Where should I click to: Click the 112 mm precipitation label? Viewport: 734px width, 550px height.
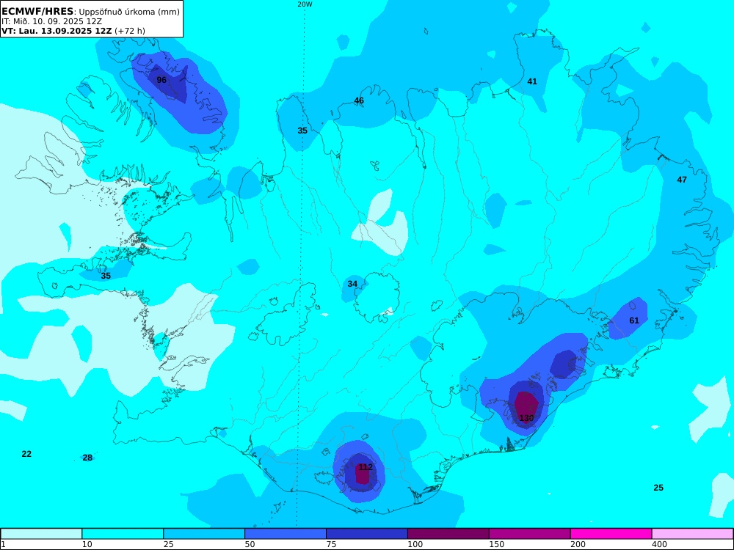(366, 467)
